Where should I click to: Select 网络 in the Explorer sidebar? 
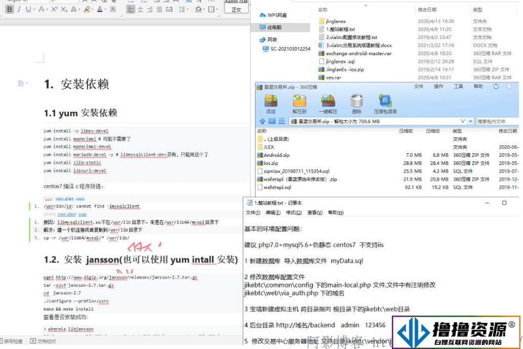pyautogui.click(x=268, y=39)
